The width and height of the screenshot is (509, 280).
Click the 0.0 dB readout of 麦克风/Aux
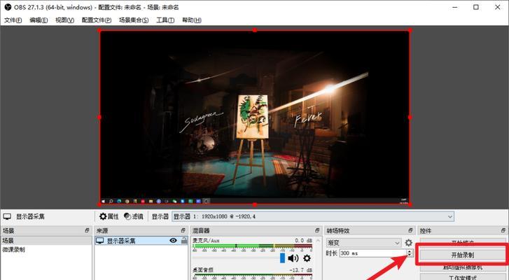[x=304, y=240]
